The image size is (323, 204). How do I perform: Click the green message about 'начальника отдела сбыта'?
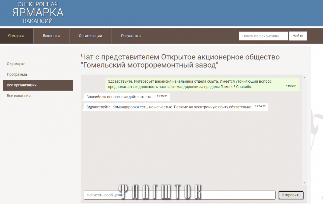pyautogui.click(x=202, y=84)
